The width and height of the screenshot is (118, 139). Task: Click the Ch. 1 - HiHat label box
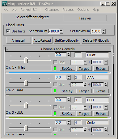tap(29, 68)
